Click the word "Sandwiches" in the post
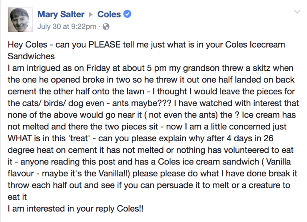307x222 pixels. coord(31,56)
